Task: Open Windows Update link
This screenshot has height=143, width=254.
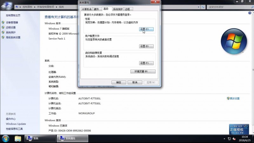Action: click(x=16, y=124)
